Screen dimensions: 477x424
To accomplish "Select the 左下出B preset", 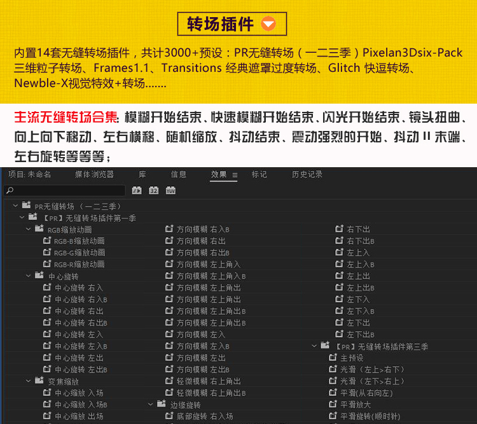I will click(361, 334).
